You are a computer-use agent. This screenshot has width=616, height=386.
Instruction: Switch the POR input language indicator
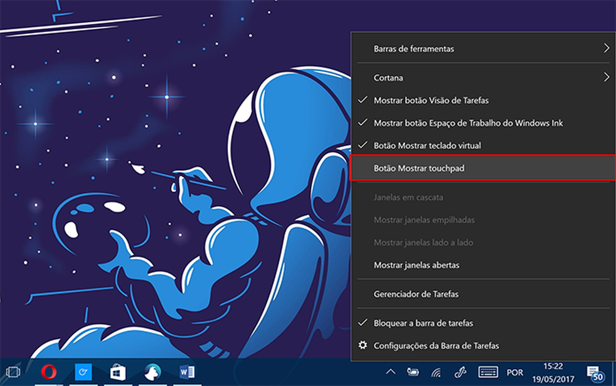click(515, 372)
